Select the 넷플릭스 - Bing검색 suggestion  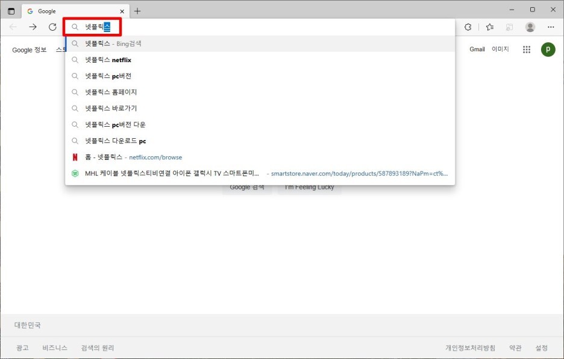coord(260,43)
